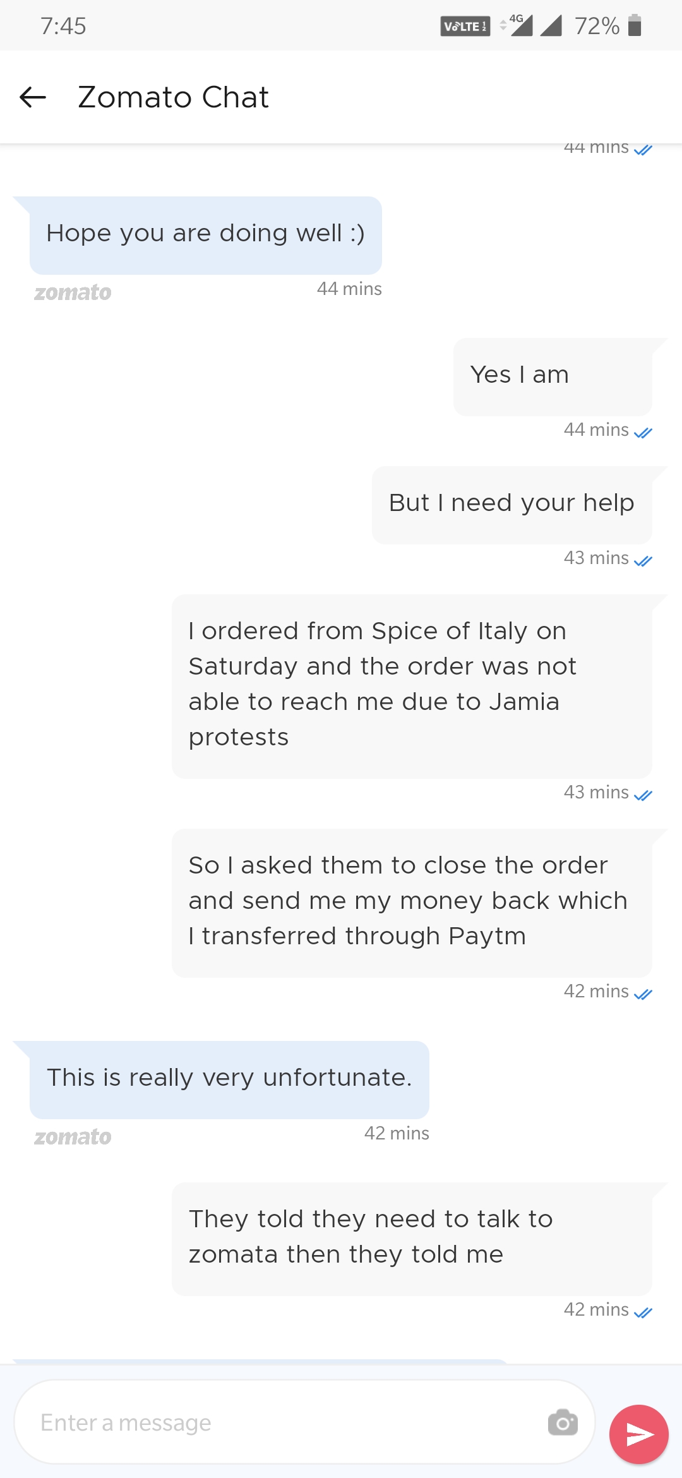
Task: Tap zomato logo under the greeting message
Action: click(73, 292)
